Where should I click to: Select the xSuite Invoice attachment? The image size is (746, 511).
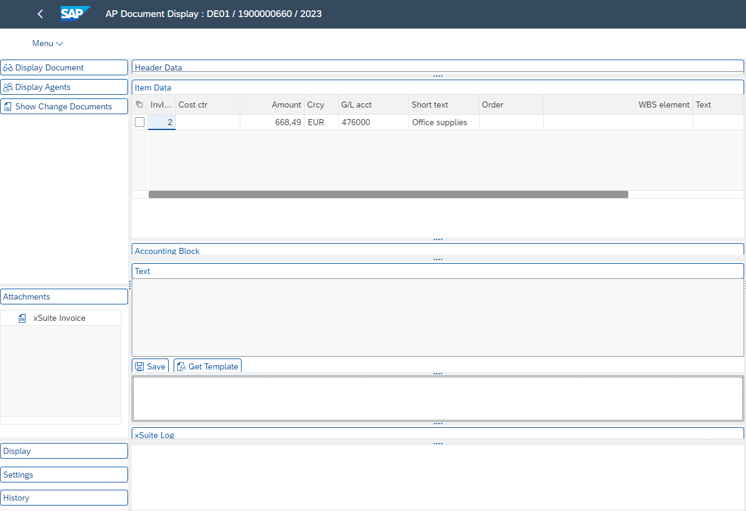(x=59, y=318)
